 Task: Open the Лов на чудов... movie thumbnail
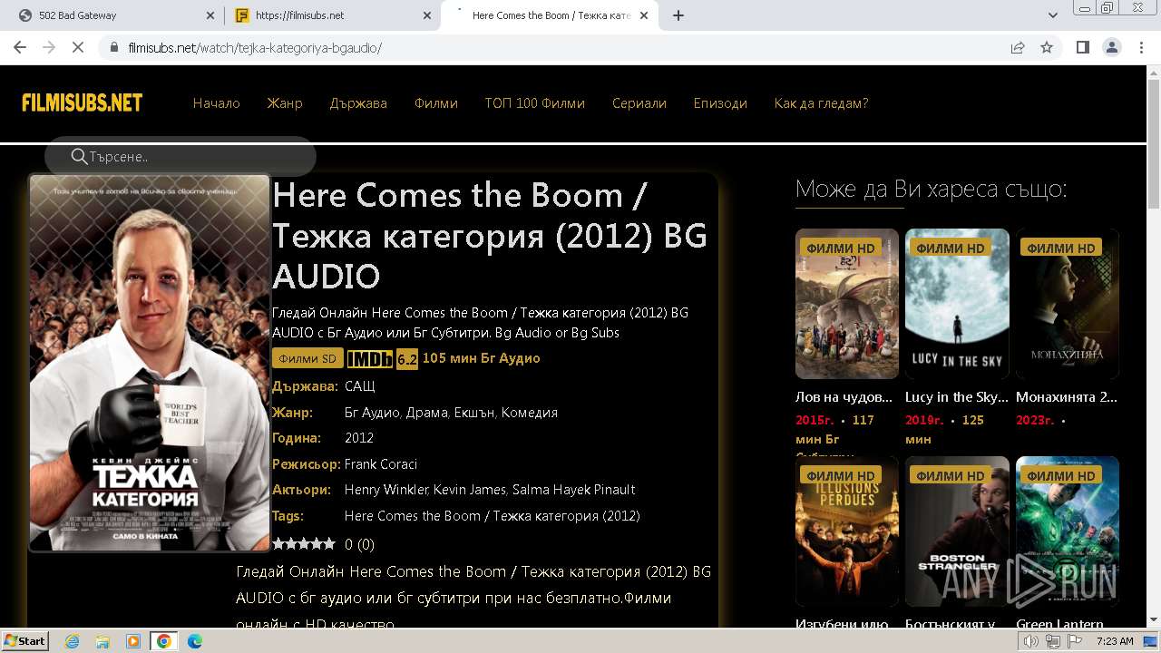click(847, 303)
